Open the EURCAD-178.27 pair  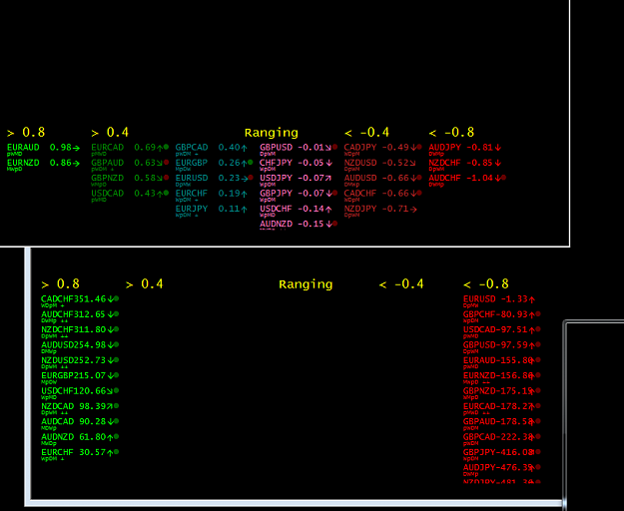pyautogui.click(x=502, y=406)
